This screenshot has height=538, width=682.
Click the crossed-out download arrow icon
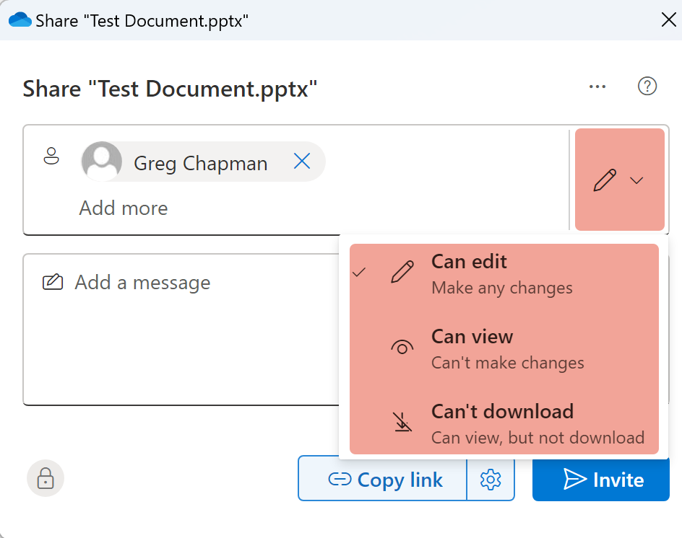point(402,423)
